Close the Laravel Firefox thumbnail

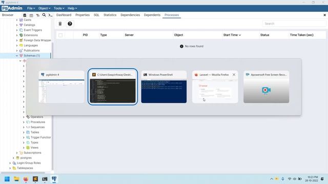click(234, 75)
